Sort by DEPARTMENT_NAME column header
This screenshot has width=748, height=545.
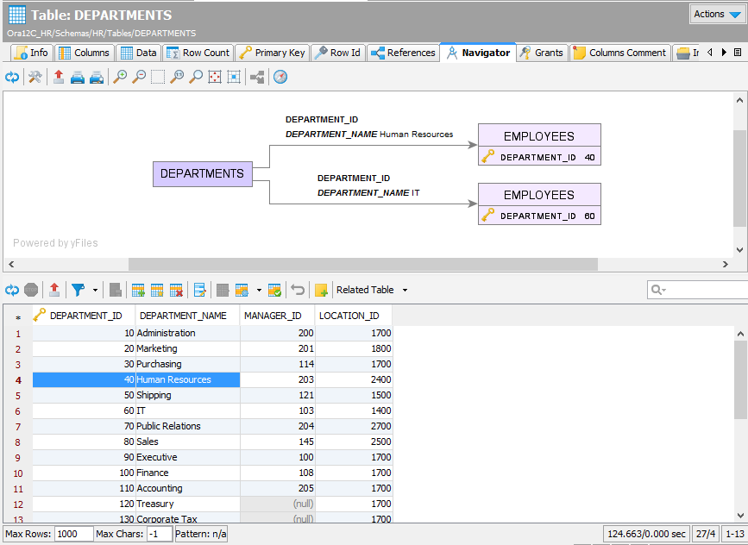(187, 316)
